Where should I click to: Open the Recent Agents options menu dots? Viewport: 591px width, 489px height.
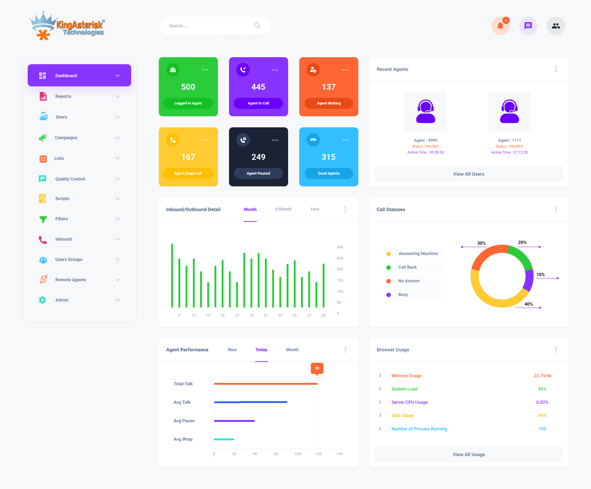click(556, 69)
